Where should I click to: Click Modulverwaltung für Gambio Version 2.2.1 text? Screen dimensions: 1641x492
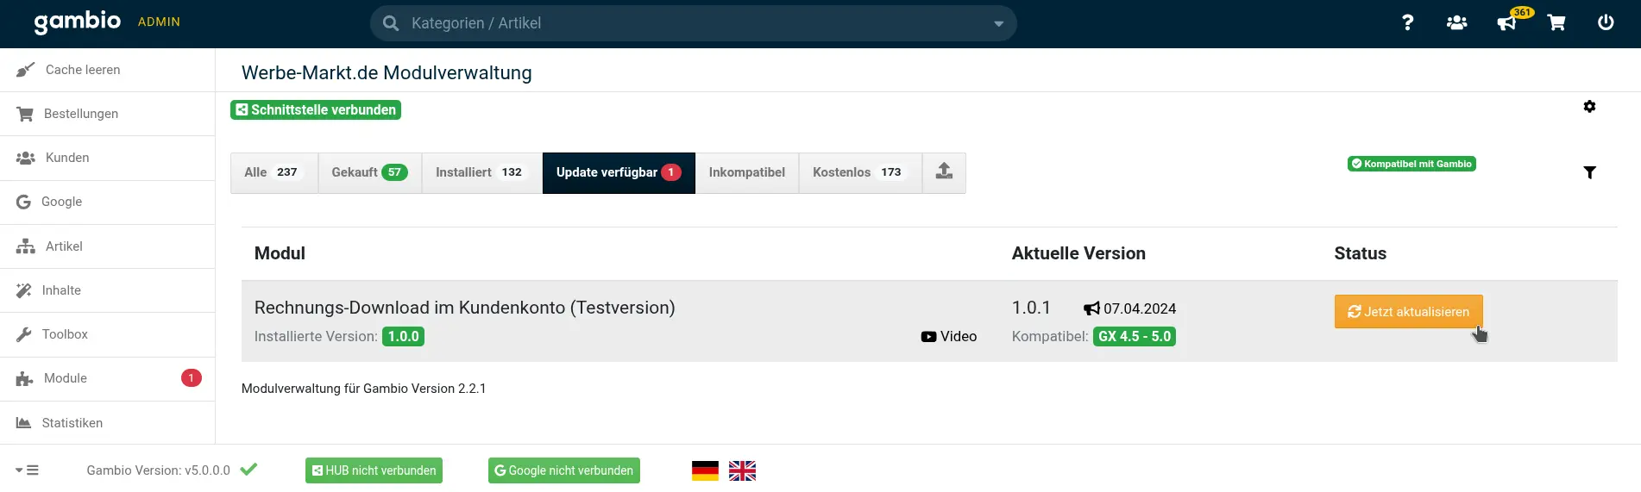[x=364, y=389]
